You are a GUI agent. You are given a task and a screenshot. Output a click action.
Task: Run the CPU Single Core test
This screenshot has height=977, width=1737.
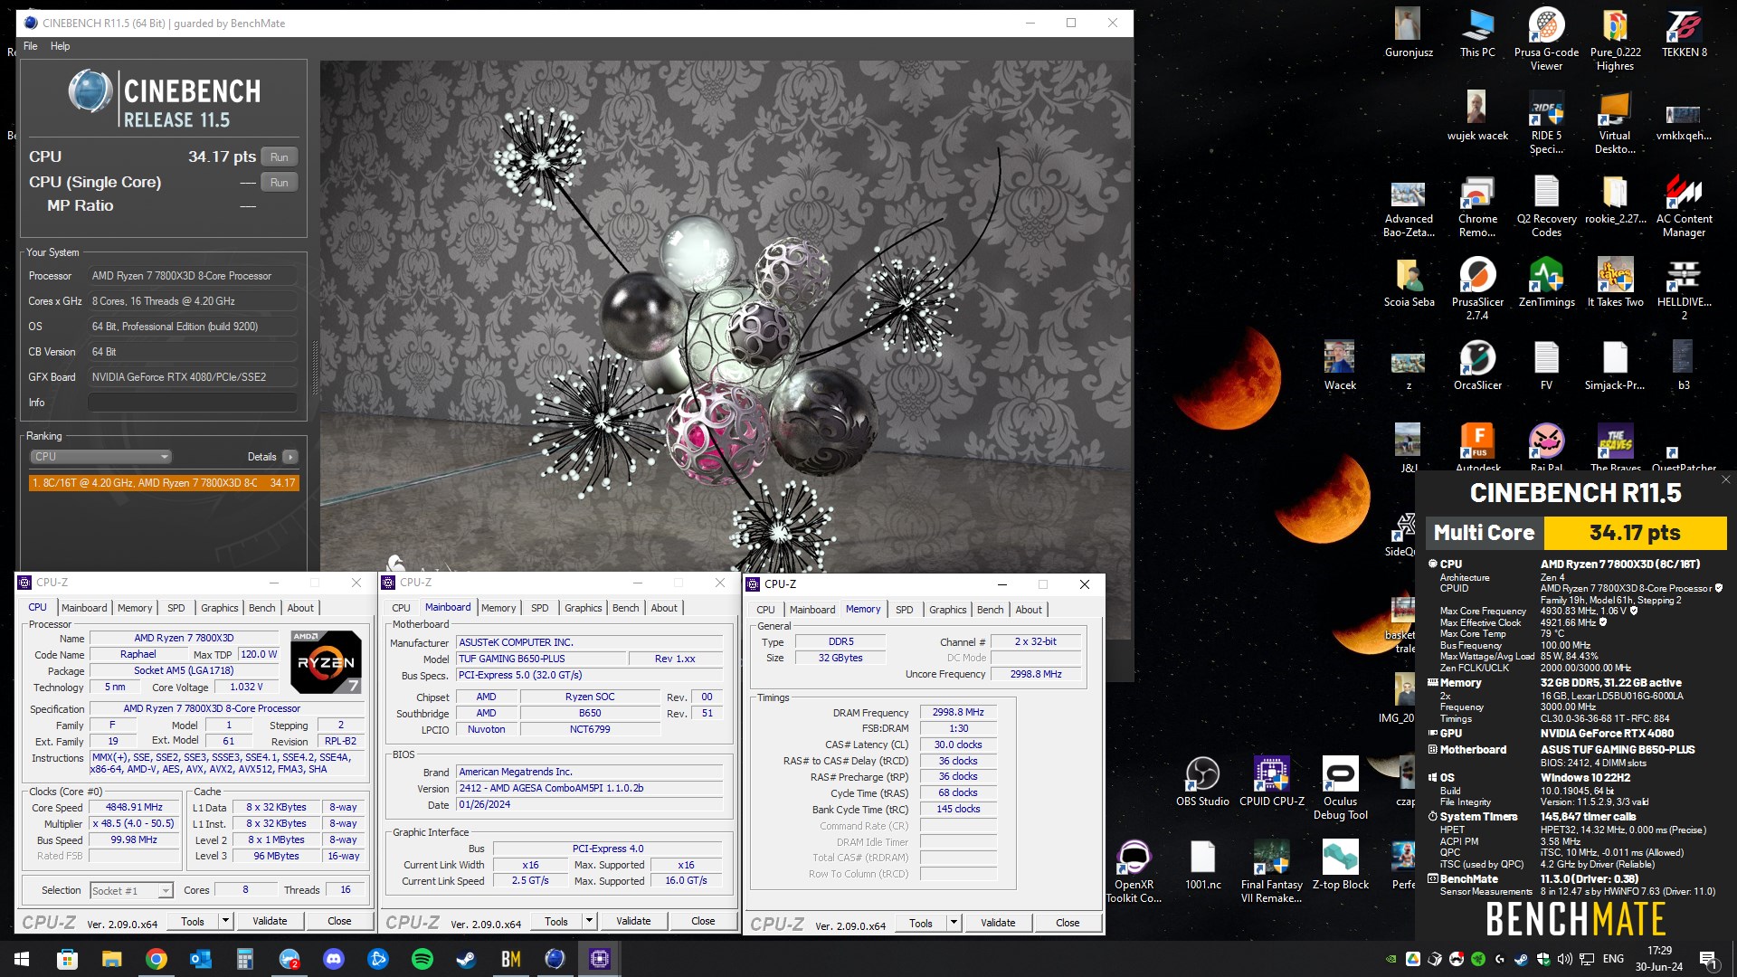pyautogui.click(x=279, y=183)
